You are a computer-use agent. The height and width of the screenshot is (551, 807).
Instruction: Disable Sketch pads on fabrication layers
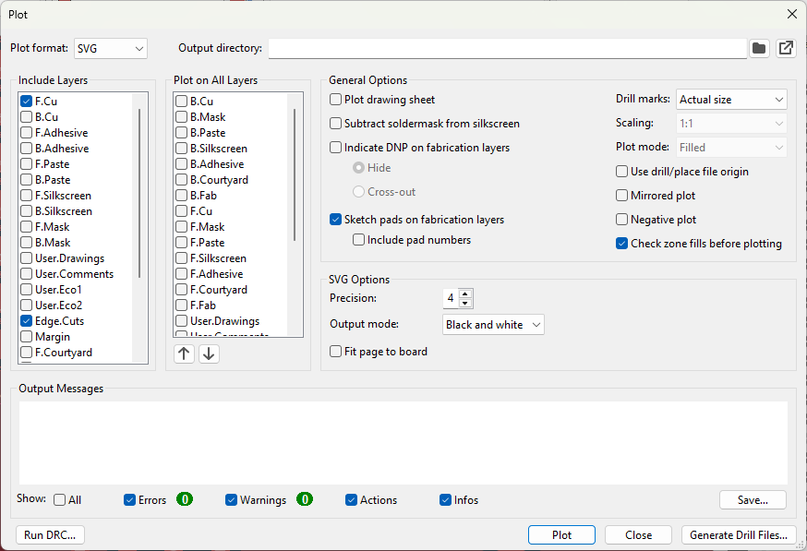[336, 220]
